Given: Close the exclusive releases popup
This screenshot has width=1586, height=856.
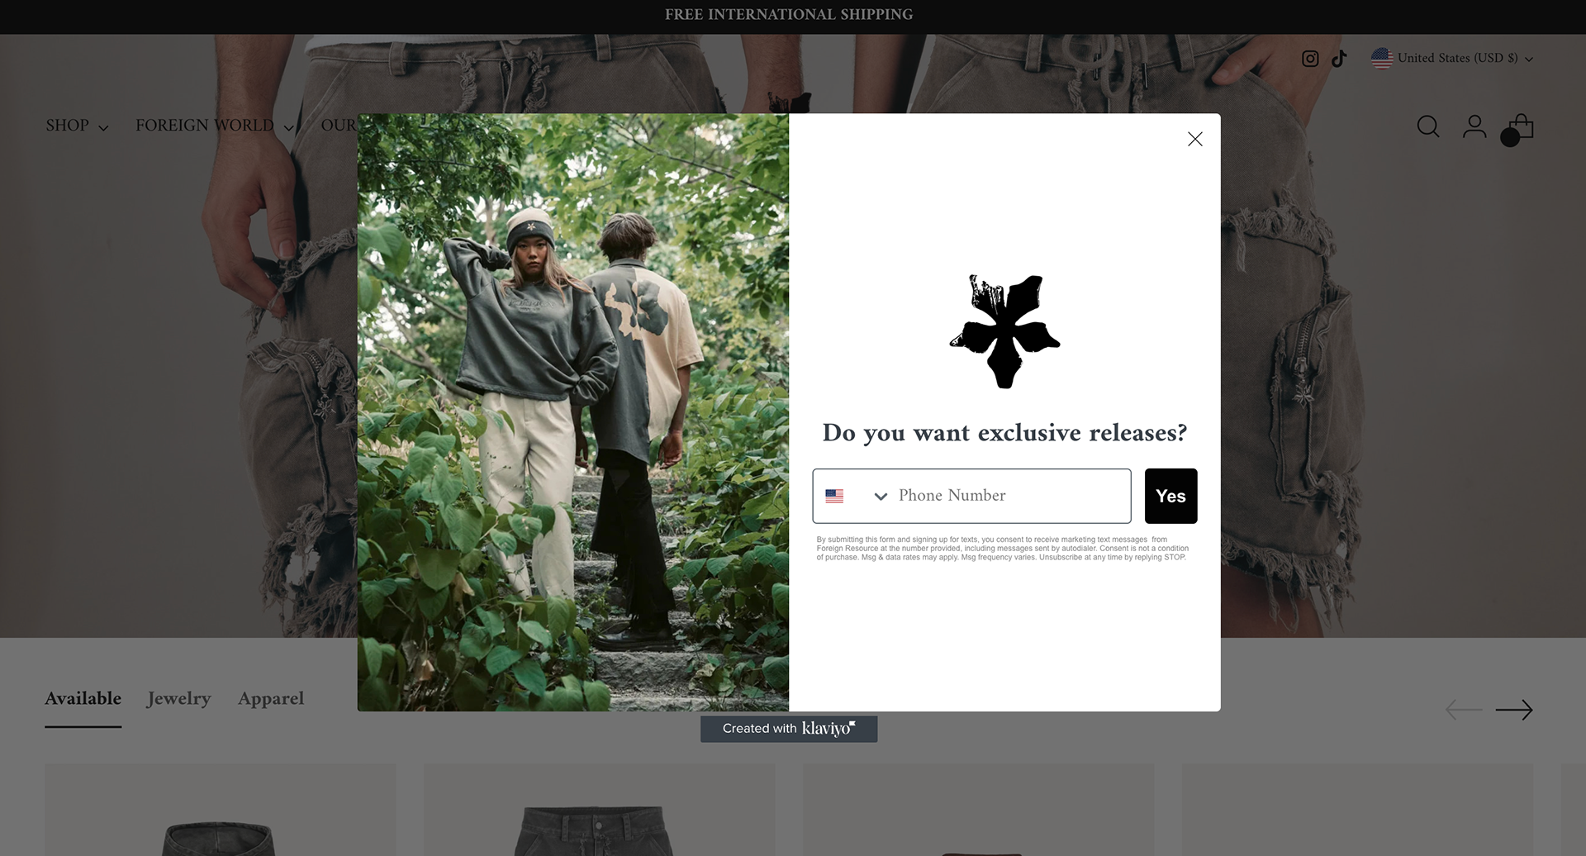Looking at the screenshot, I should coord(1195,139).
